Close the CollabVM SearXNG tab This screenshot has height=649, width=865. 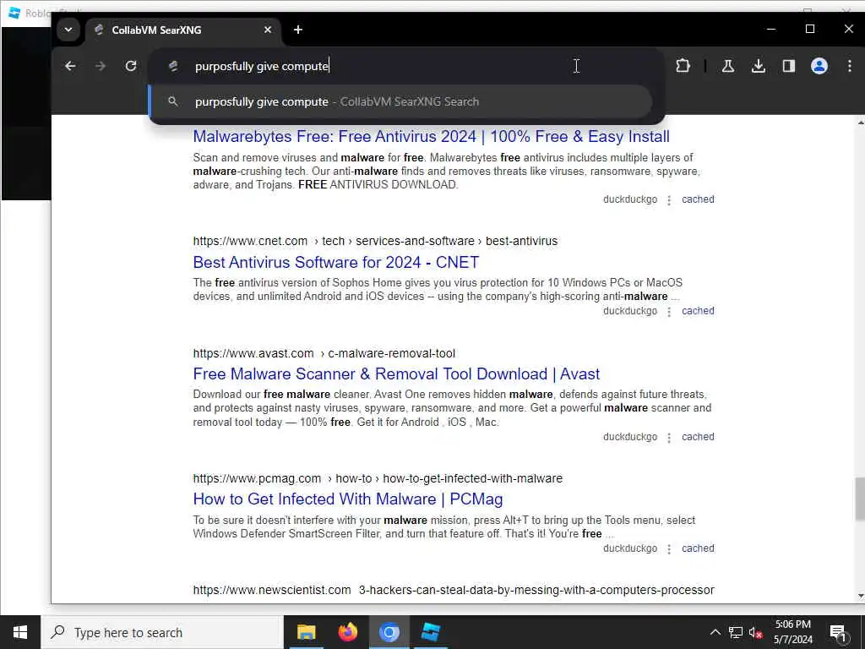click(x=268, y=30)
